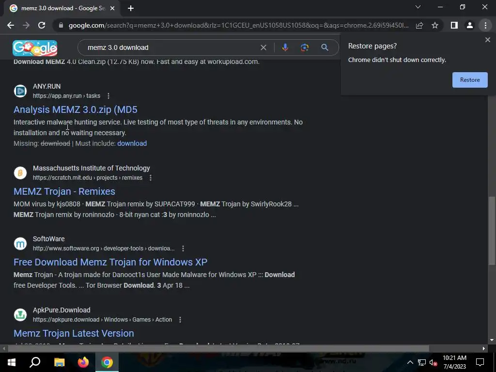Open Memz Trojan Latest Version link
496x372 pixels.
click(x=74, y=333)
